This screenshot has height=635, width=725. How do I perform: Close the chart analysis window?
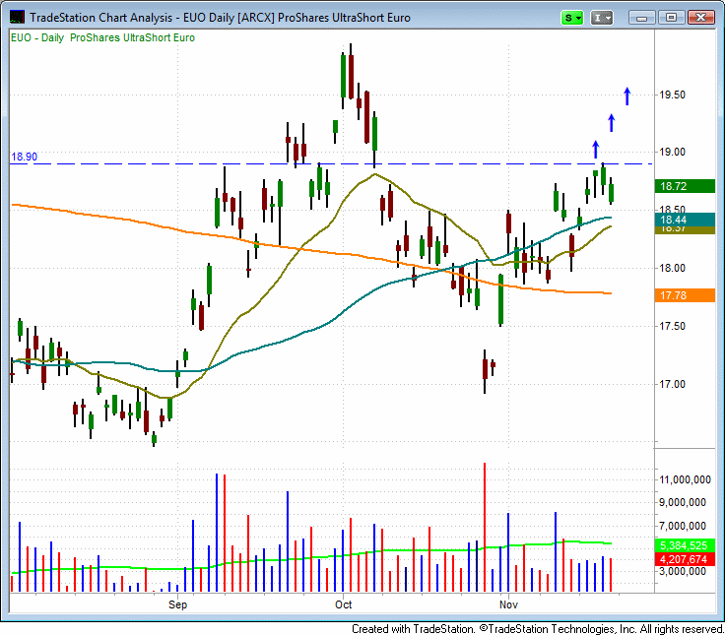click(700, 18)
